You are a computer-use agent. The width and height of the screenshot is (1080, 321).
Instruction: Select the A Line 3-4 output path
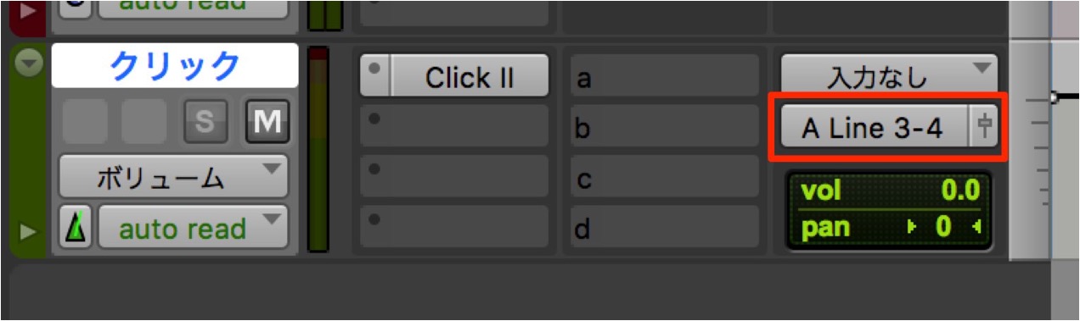click(875, 128)
